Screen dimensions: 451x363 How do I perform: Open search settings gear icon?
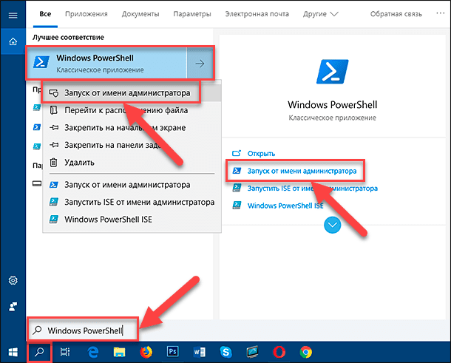point(13,280)
